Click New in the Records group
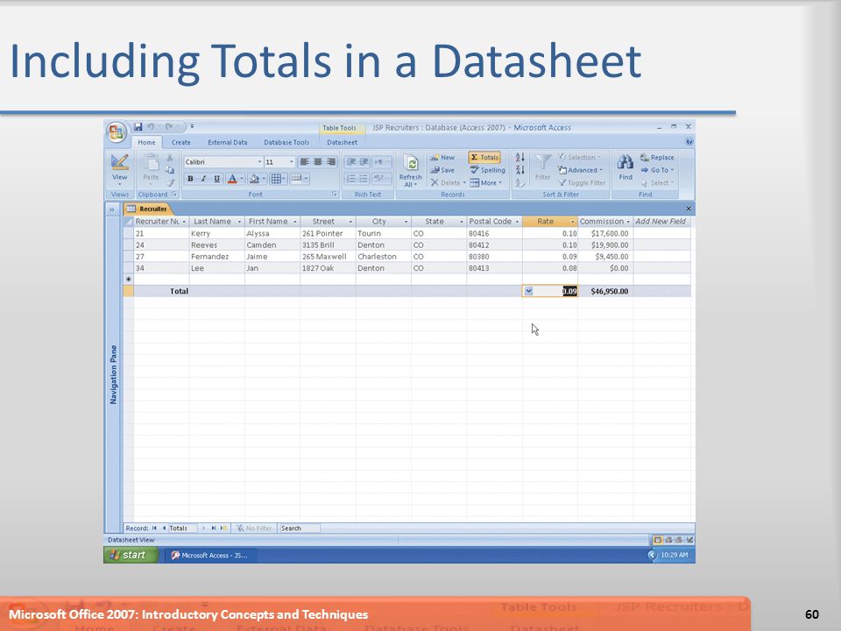The image size is (841, 631). pyautogui.click(x=442, y=157)
